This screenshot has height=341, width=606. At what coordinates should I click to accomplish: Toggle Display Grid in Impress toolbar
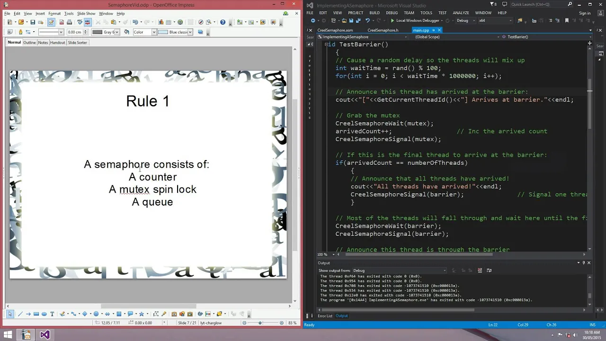click(190, 22)
